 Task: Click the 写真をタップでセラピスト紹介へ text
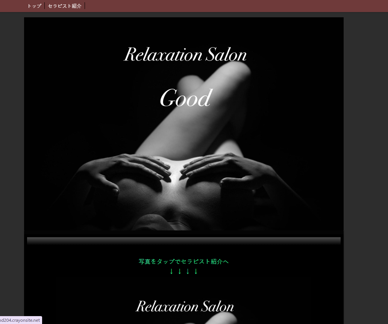point(183,262)
